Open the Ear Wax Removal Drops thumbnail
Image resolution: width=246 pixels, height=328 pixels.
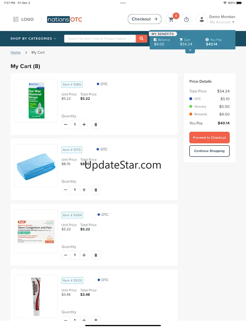tap(36, 100)
